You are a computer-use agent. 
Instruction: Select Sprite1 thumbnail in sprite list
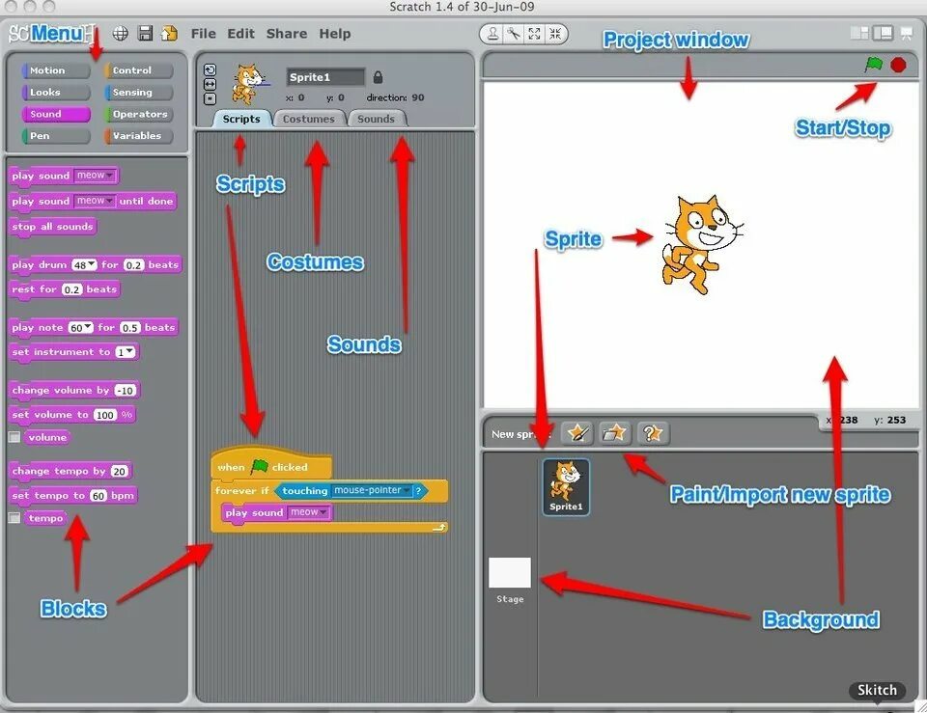[x=566, y=487]
